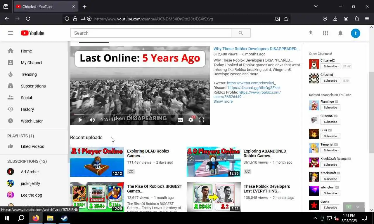Open Firefox application menu
The height and width of the screenshot is (224, 374).
pos(367,19)
